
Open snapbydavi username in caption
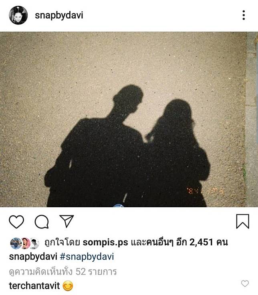pyautogui.click(x=33, y=257)
